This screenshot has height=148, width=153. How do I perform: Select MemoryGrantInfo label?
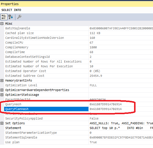click(x=19, y=81)
